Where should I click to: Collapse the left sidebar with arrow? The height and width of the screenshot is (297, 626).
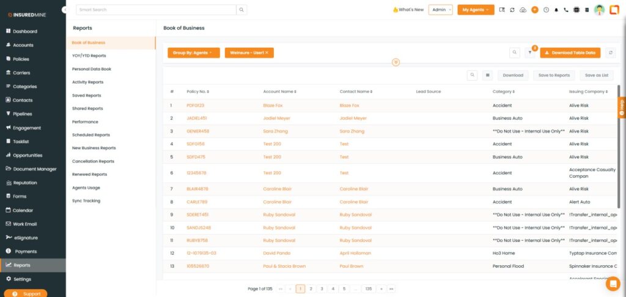coord(65,10)
